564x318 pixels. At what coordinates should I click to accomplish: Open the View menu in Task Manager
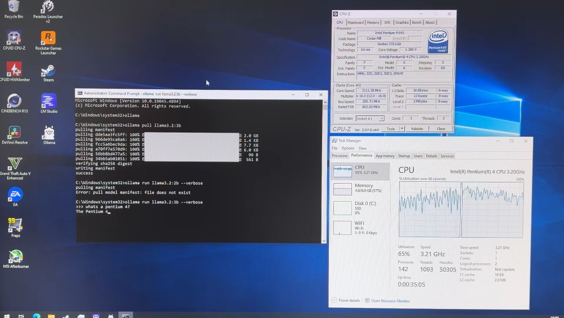(362, 148)
